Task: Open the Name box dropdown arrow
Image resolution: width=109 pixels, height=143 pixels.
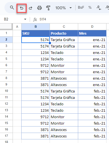Action: coord(25,19)
